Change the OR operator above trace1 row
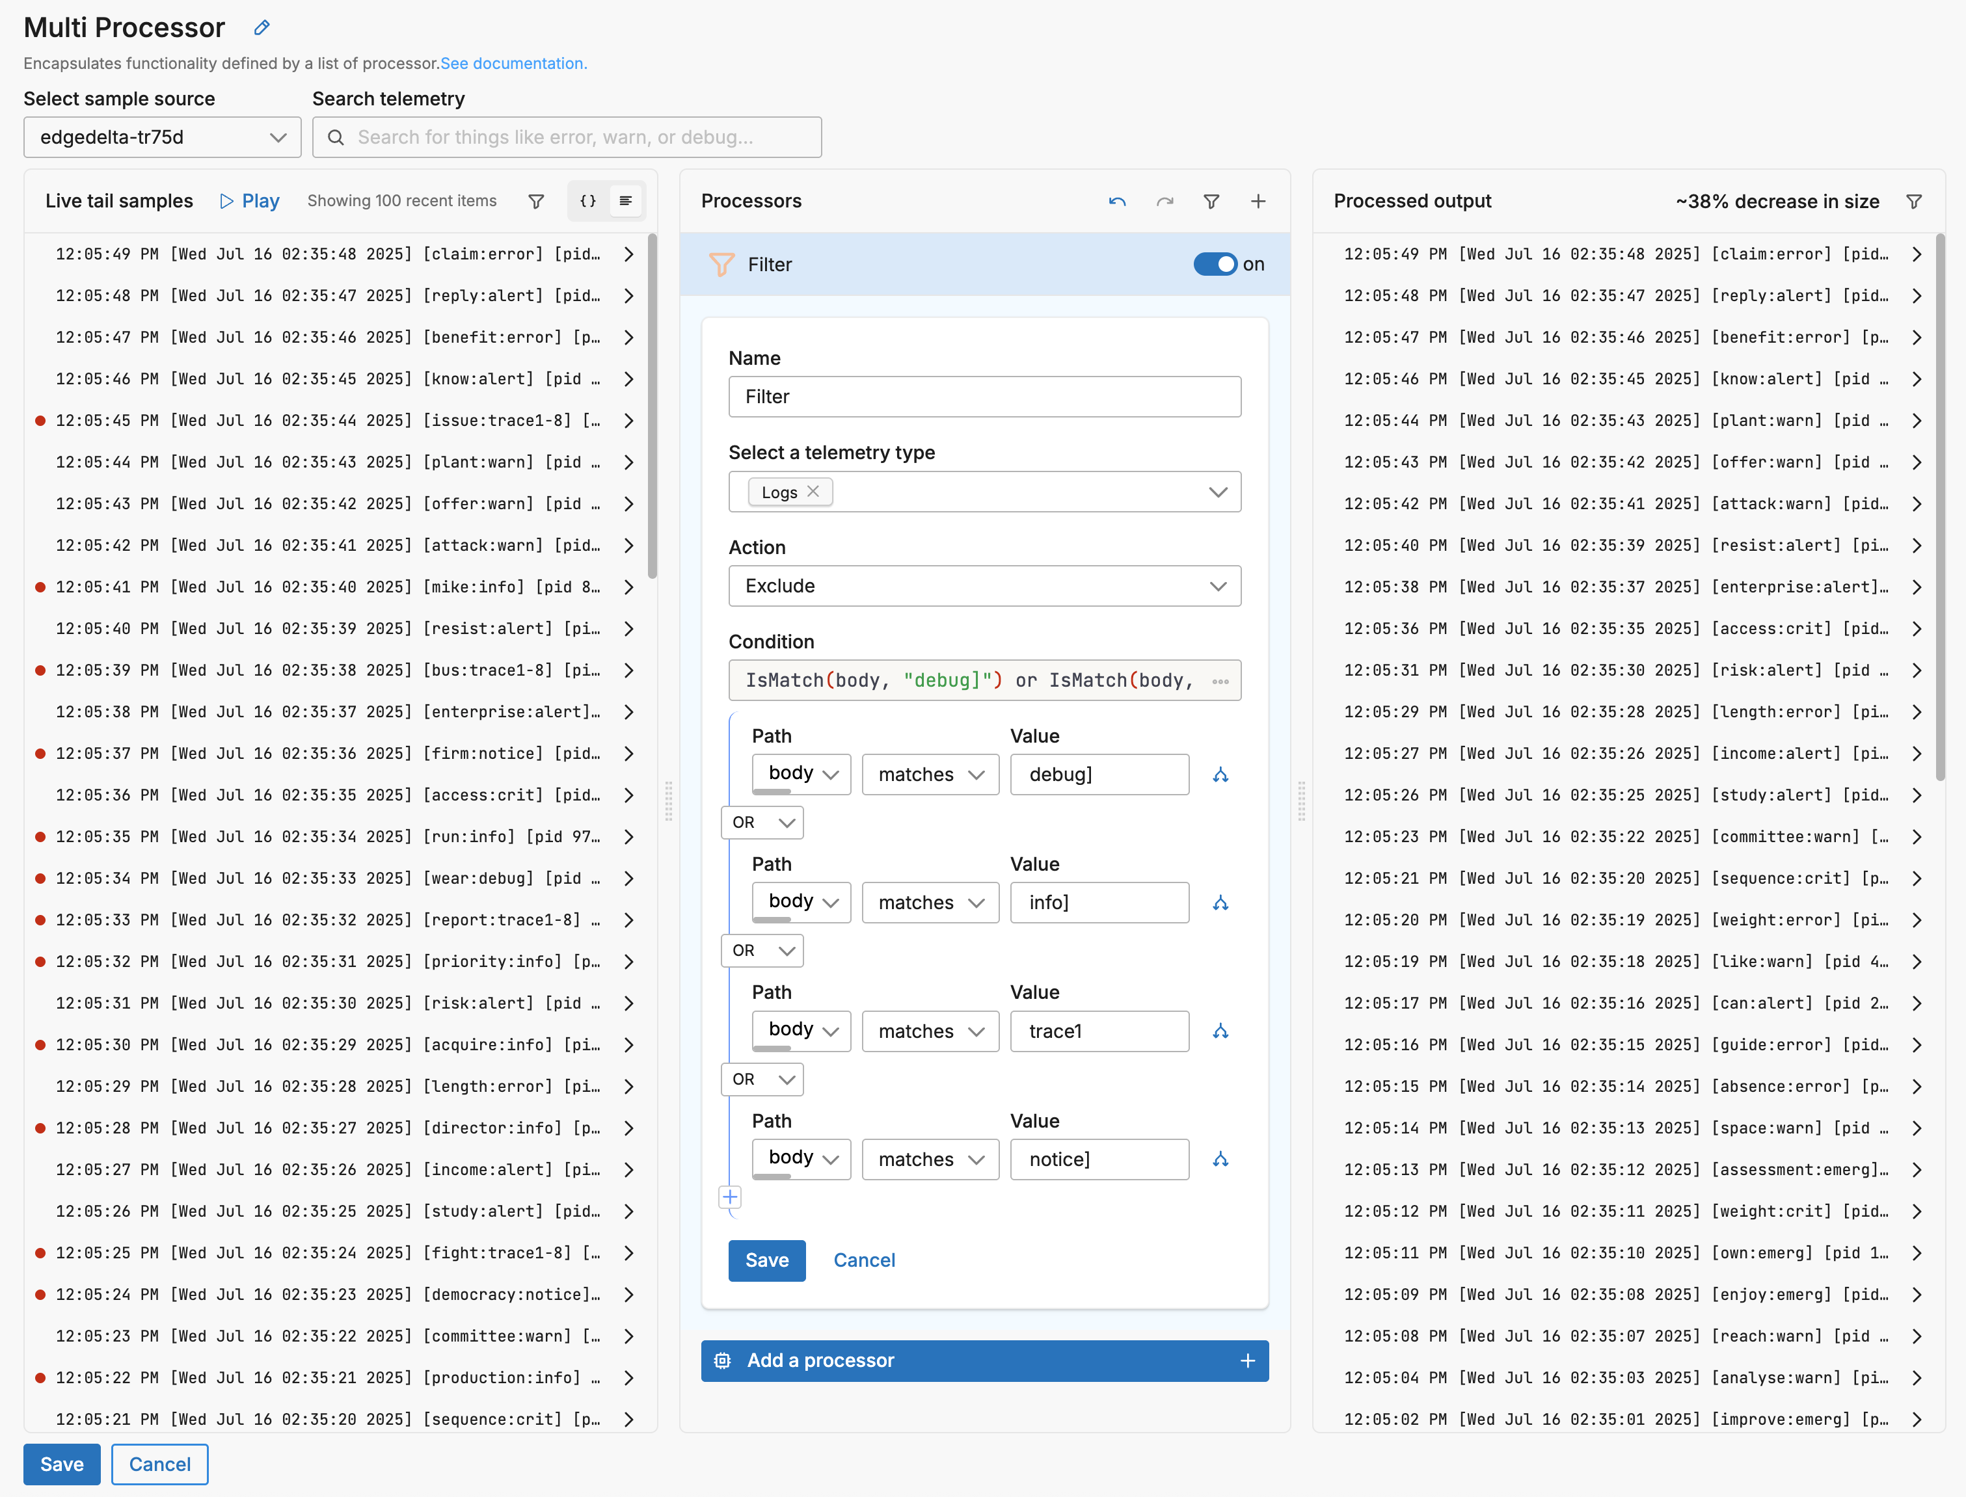Viewport: 1966px width, 1497px height. pos(762,951)
